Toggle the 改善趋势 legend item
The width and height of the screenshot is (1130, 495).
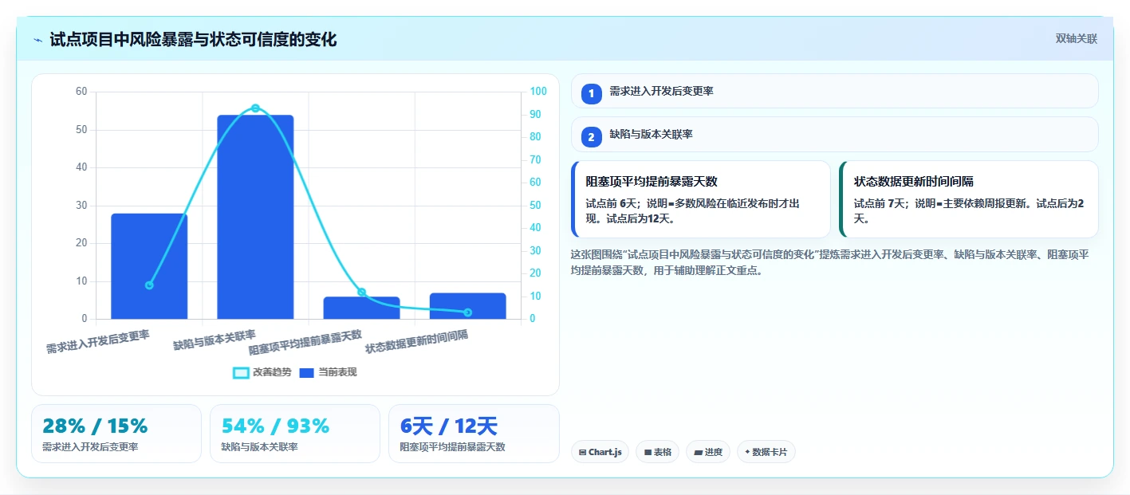(x=262, y=372)
